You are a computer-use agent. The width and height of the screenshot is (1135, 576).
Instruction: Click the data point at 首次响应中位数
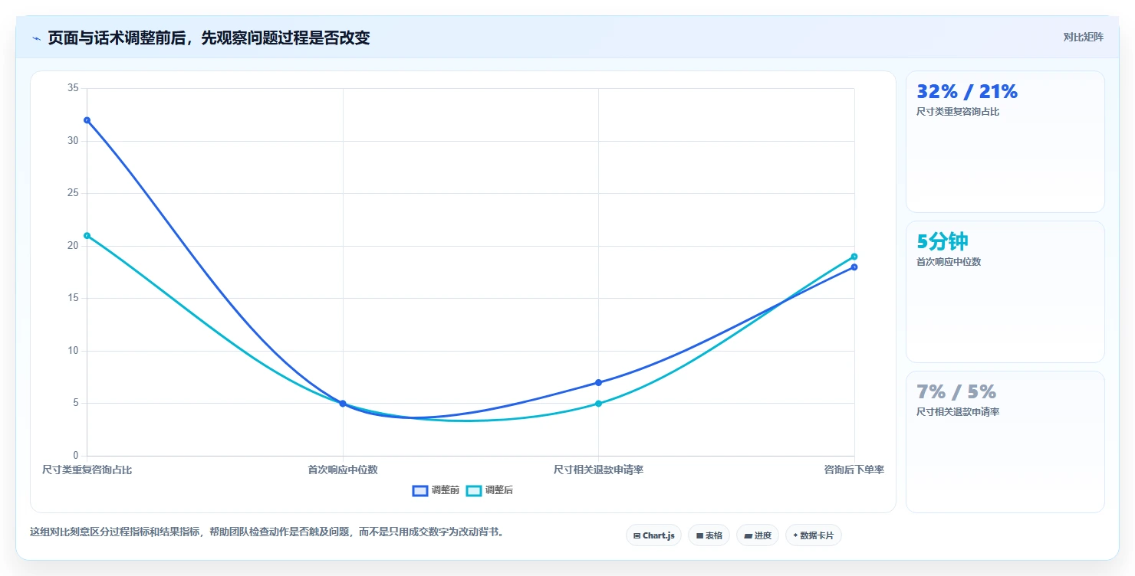tap(343, 404)
